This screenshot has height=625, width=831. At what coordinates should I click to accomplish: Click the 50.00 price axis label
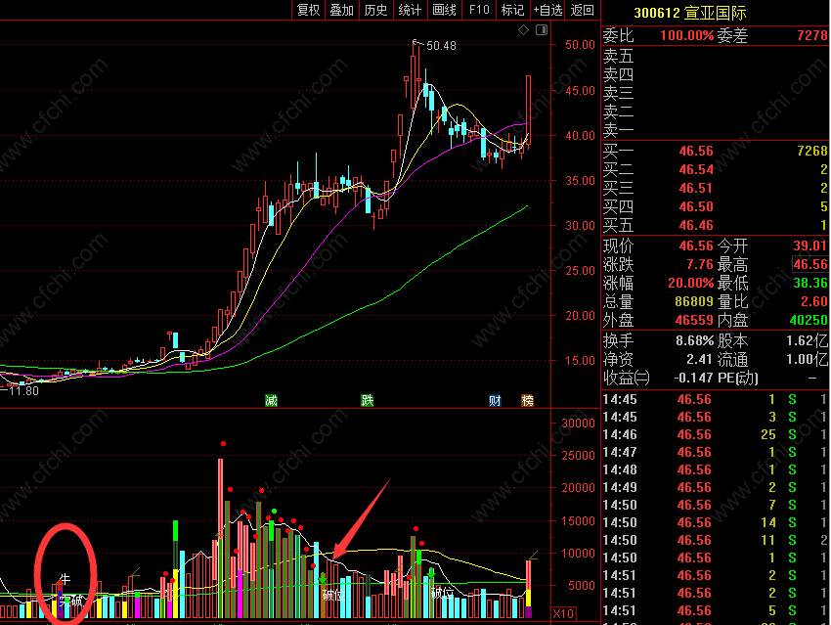pyautogui.click(x=580, y=45)
